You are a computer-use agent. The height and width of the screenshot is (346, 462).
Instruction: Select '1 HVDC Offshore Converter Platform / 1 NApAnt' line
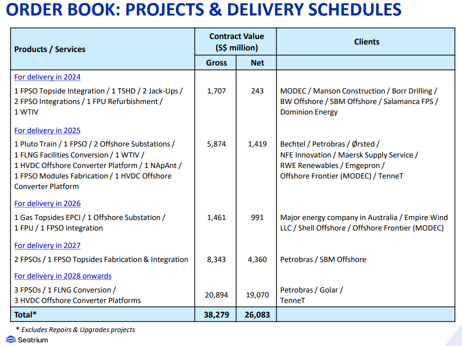pos(98,165)
